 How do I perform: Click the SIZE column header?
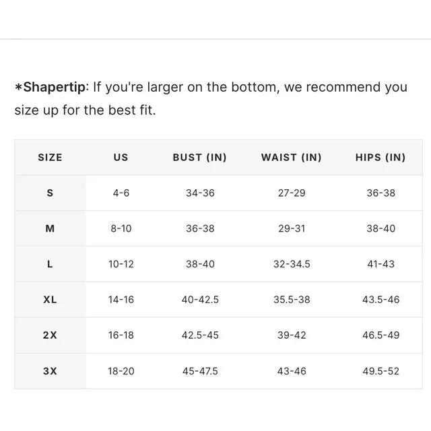[x=50, y=158]
